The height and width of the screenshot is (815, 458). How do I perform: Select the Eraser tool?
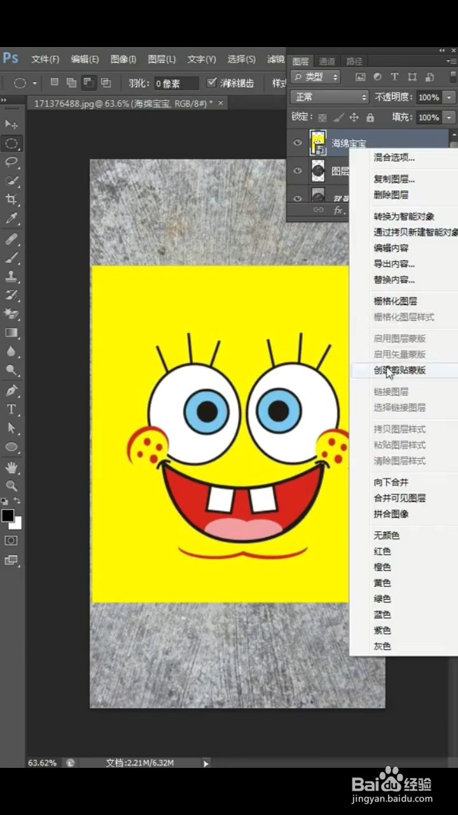pyautogui.click(x=11, y=313)
